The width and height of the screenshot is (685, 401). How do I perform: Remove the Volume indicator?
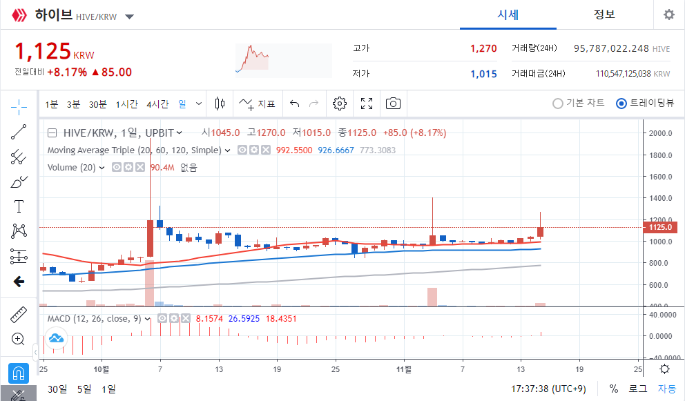pyautogui.click(x=139, y=167)
